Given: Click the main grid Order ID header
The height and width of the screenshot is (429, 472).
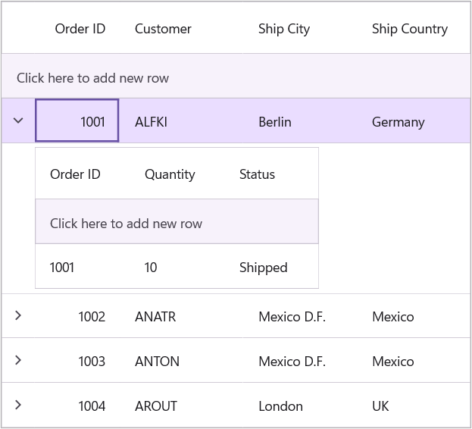Looking at the screenshot, I should pos(80,30).
